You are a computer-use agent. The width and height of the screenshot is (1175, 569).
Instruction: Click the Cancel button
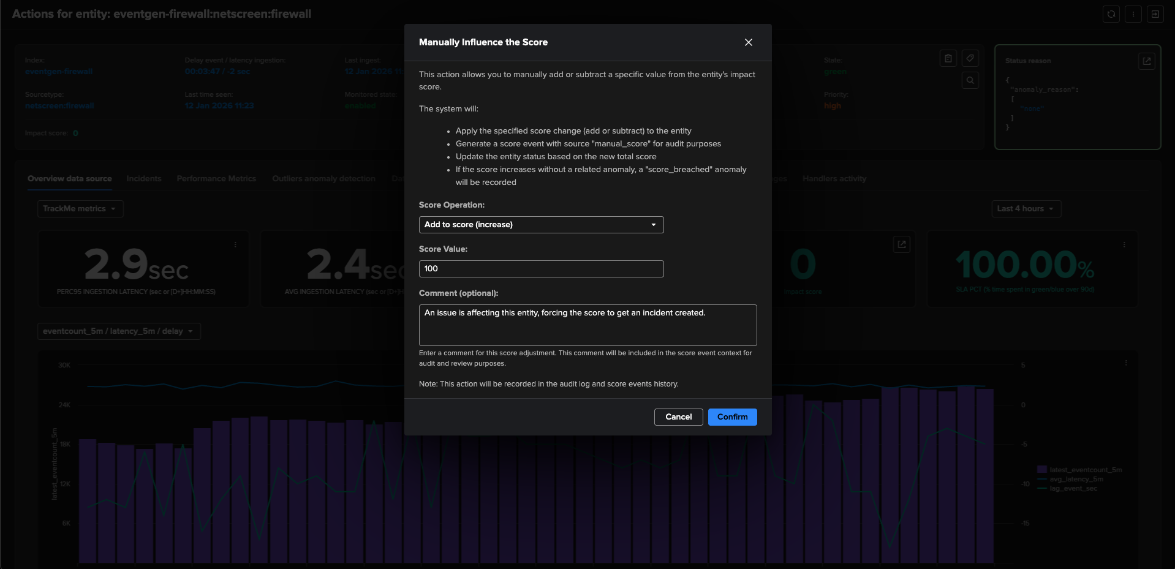tap(678, 417)
